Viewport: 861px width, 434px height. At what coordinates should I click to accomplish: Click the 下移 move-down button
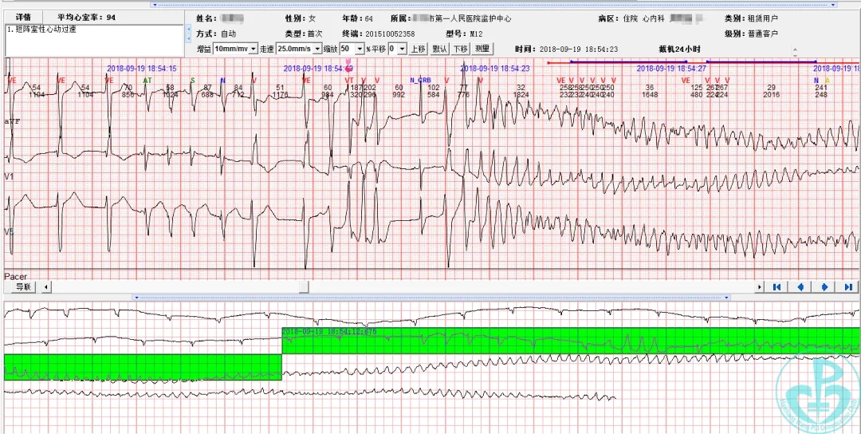click(460, 49)
